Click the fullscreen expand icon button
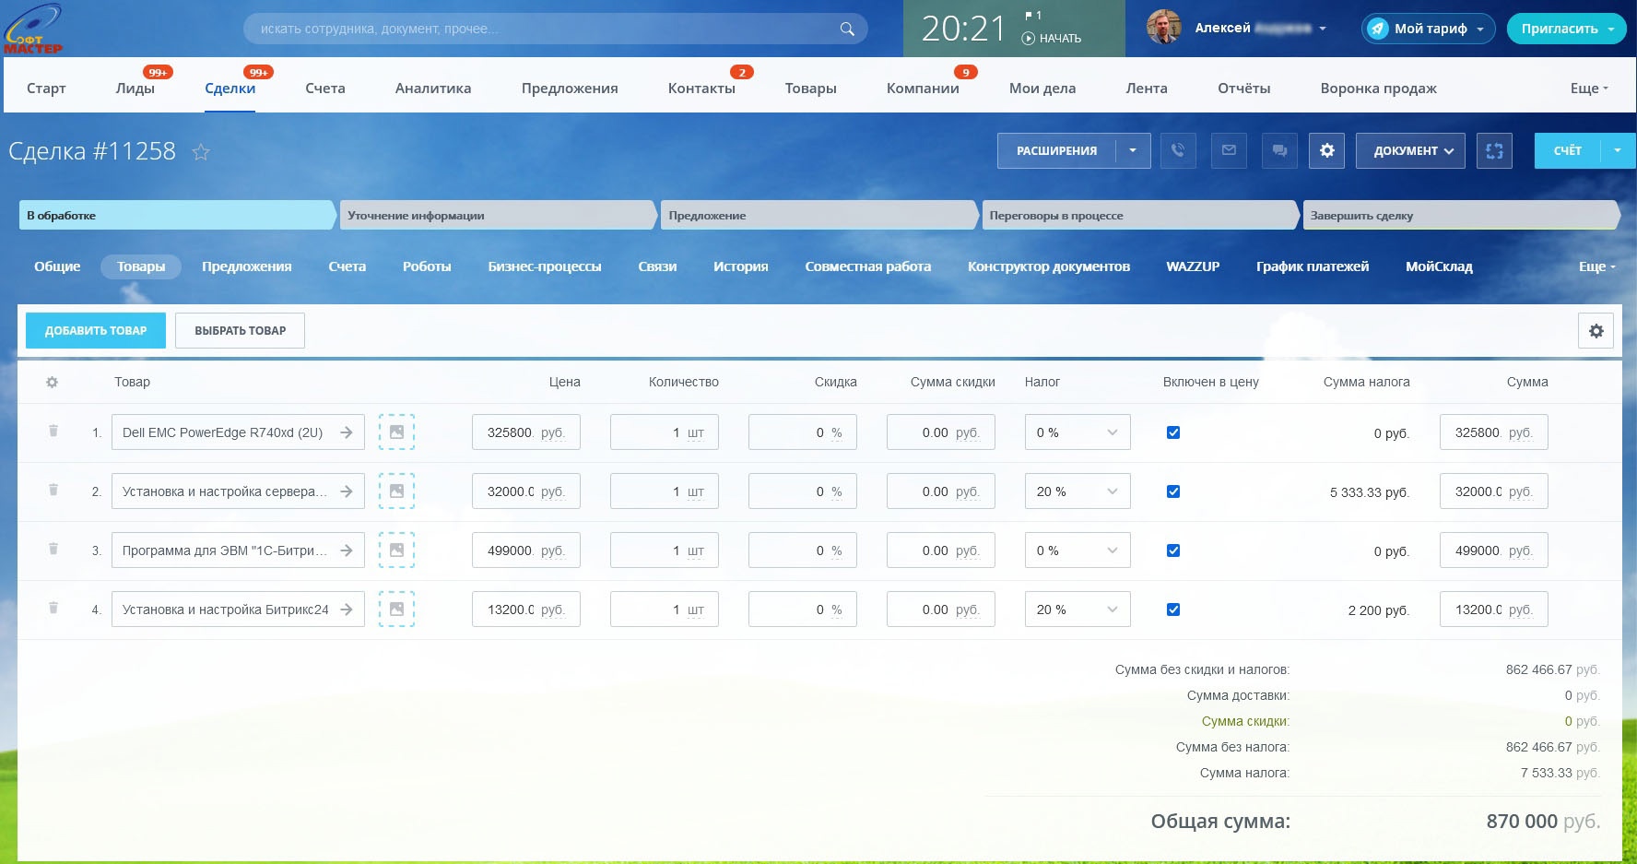Screen dimensions: 1637x864 point(1494,150)
